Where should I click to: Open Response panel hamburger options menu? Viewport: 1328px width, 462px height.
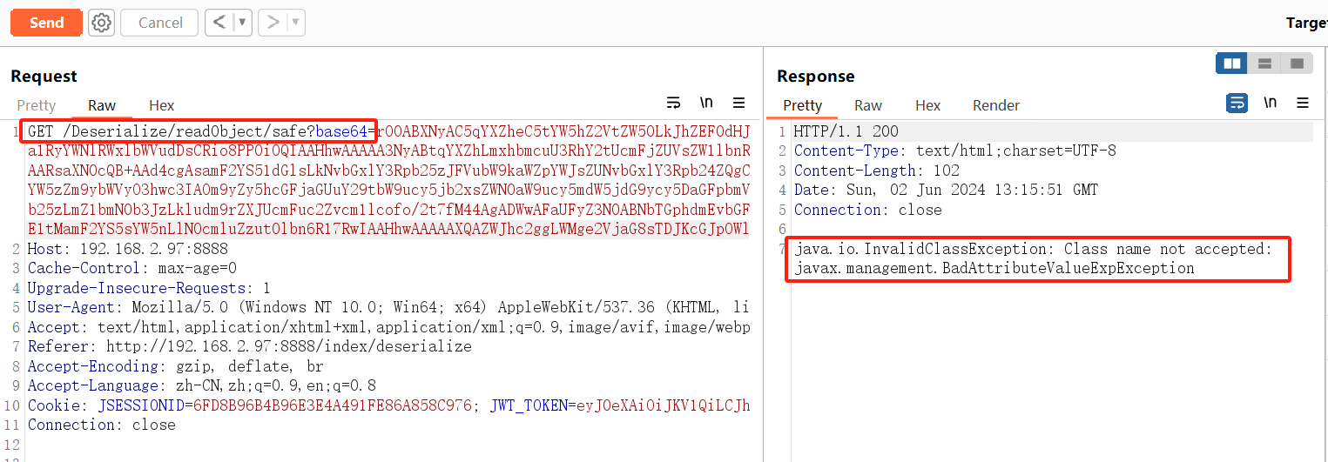pos(1303,103)
